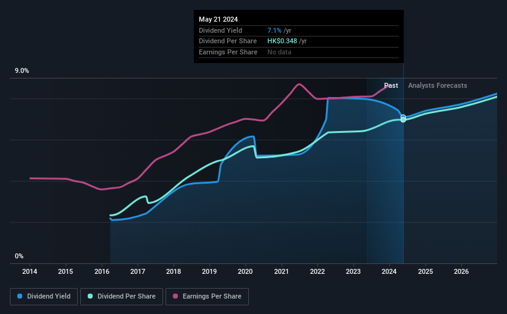Screen dimensions: 507x314
Task: Select the 2020 label on the timeline axis
Action: pos(245,271)
